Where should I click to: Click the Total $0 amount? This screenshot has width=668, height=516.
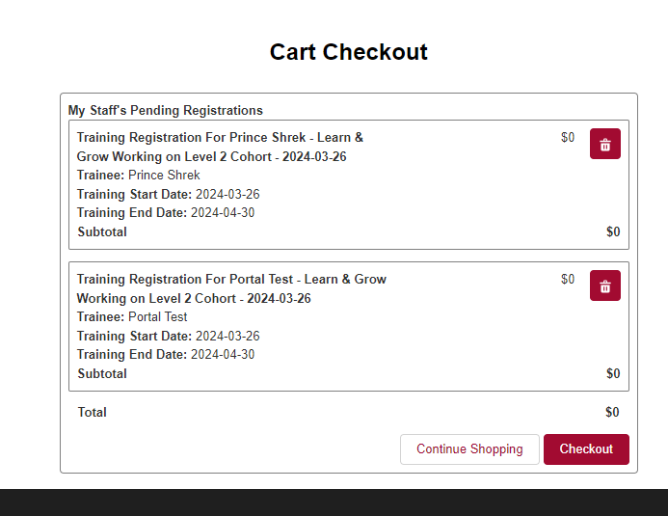click(x=612, y=412)
